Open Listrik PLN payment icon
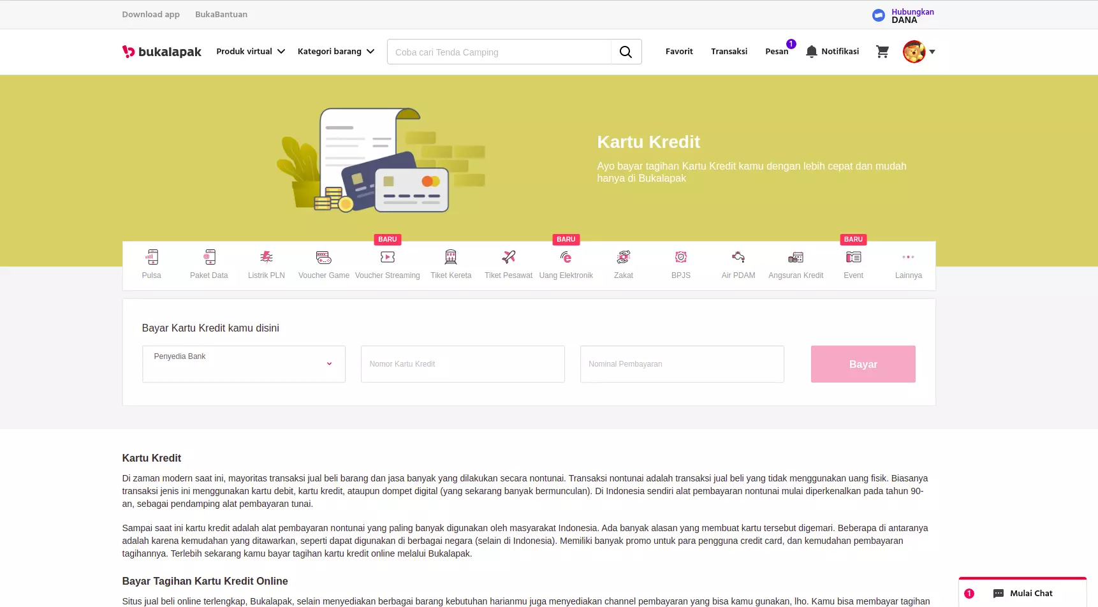Screen dimensions: 1098x607 (267, 257)
